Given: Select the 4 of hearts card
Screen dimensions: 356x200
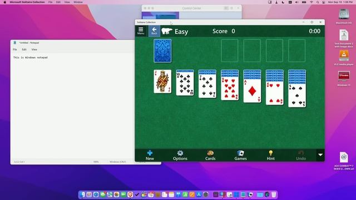Looking at the screenshot, I should pos(275,93).
